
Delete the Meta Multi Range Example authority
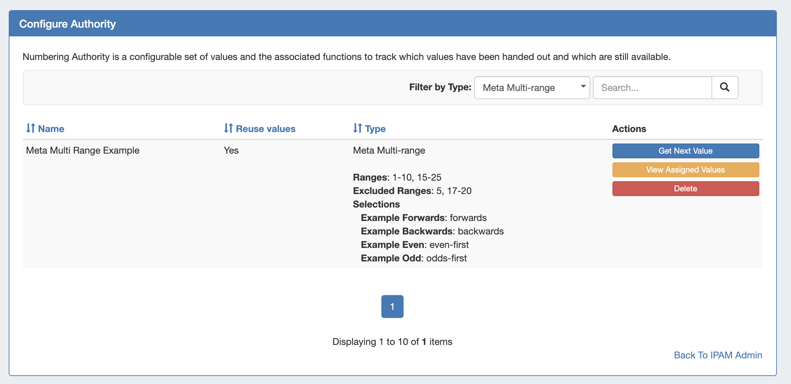(x=685, y=189)
